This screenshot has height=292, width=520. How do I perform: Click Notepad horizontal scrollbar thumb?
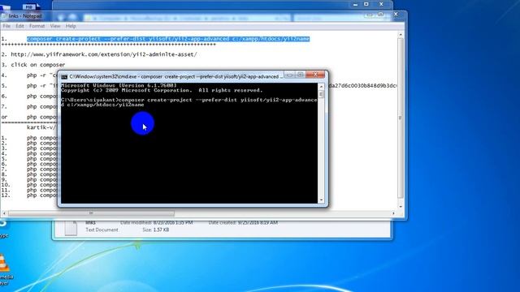(91, 213)
